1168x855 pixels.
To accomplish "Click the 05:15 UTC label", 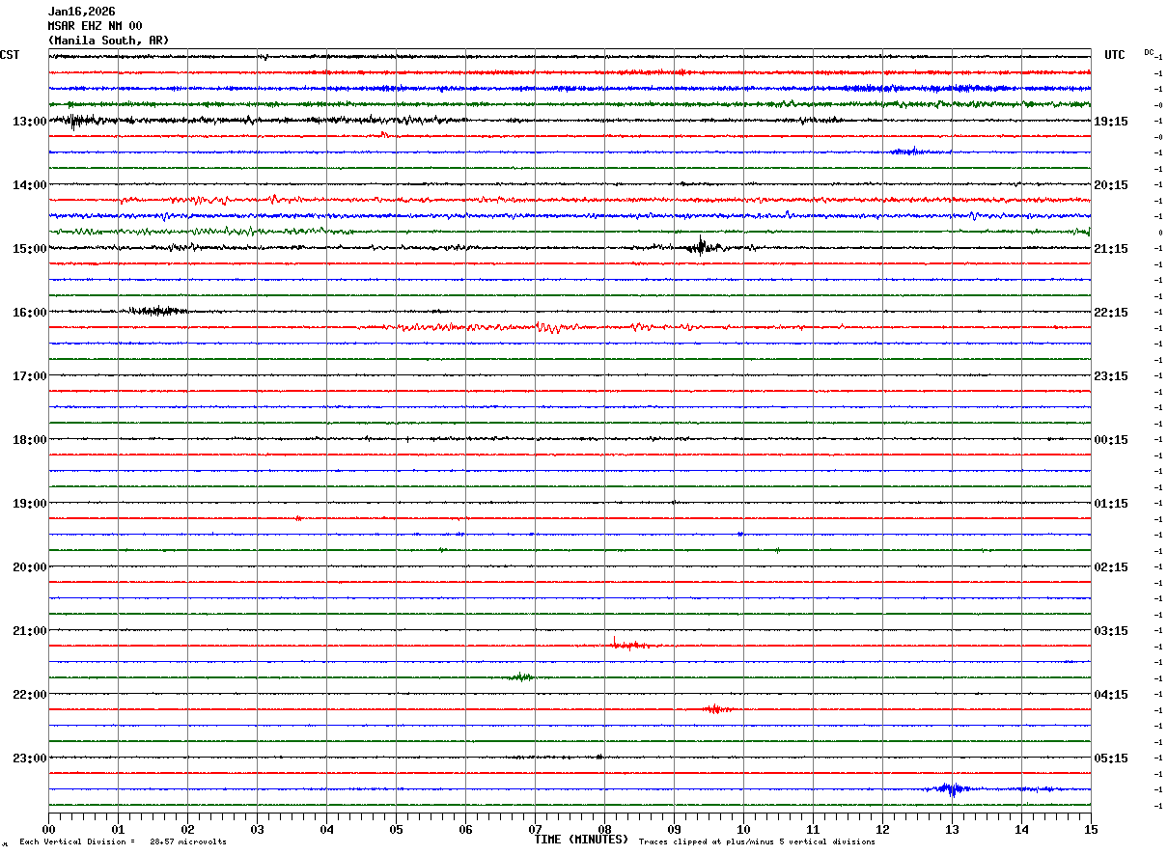I will (1110, 758).
